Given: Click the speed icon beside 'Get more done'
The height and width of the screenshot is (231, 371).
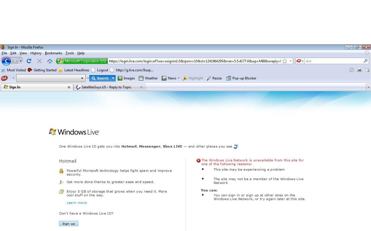Looking at the screenshot, I should (61, 182).
